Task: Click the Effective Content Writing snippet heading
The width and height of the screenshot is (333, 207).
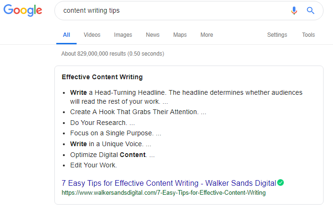Action: pyautogui.click(x=102, y=77)
